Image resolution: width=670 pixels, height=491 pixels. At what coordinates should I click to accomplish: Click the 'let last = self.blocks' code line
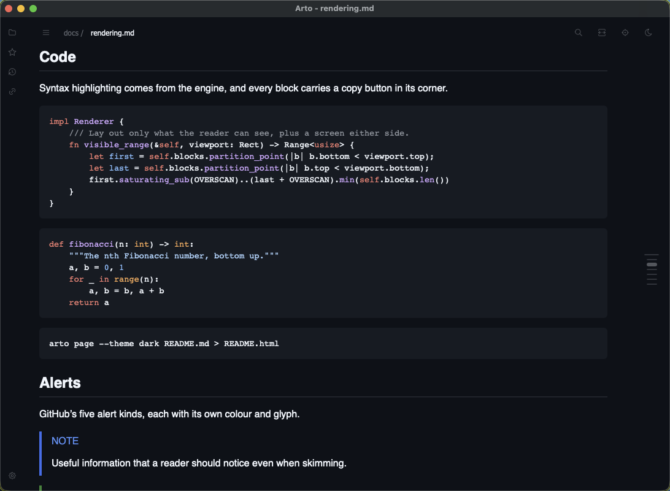click(259, 168)
